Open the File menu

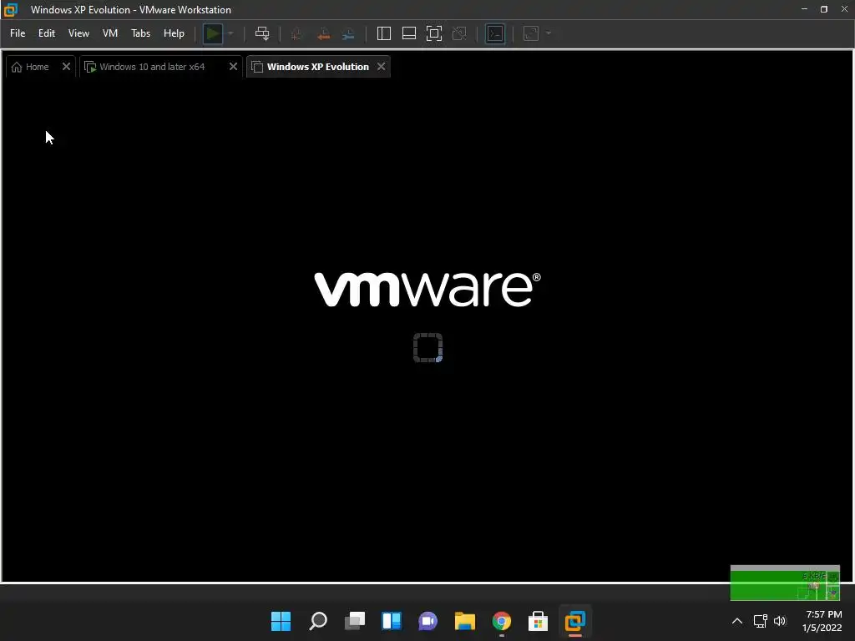coord(18,33)
